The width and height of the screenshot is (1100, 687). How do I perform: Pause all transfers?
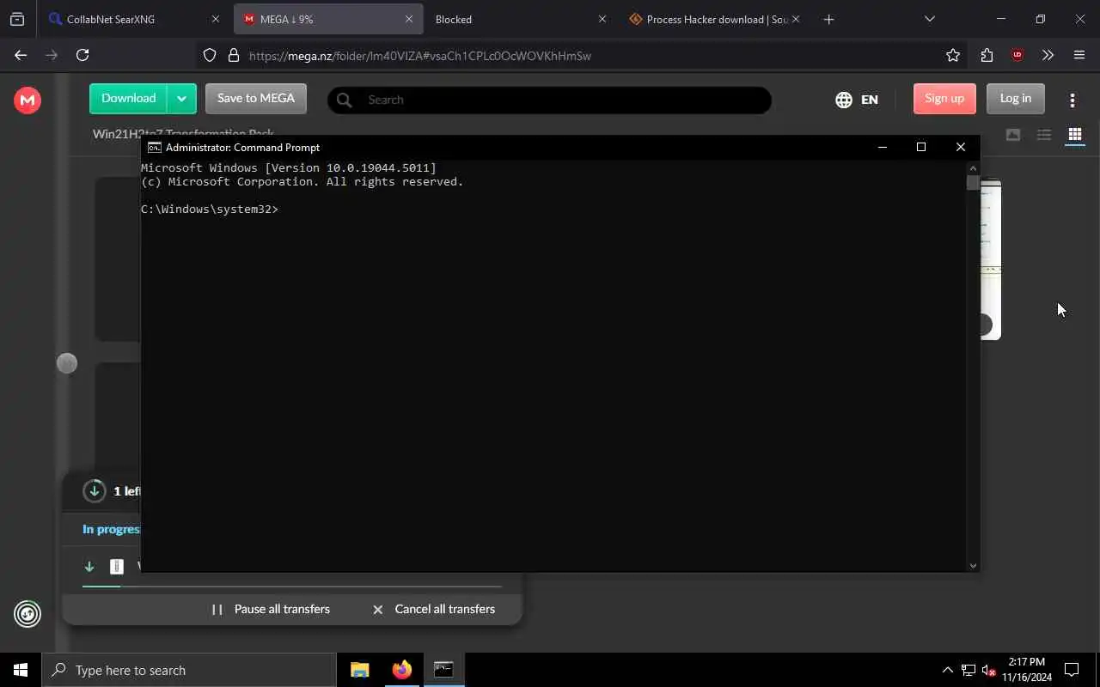coord(272,609)
